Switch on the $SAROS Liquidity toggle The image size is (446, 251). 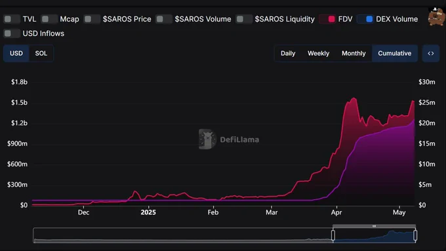[244, 19]
